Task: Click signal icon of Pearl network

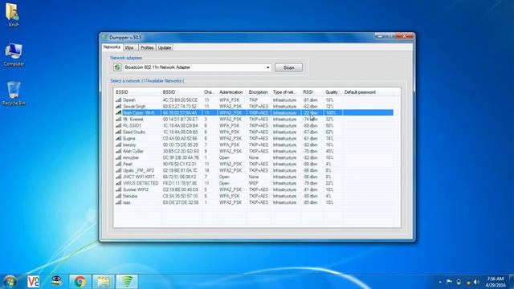Action: coord(118,164)
